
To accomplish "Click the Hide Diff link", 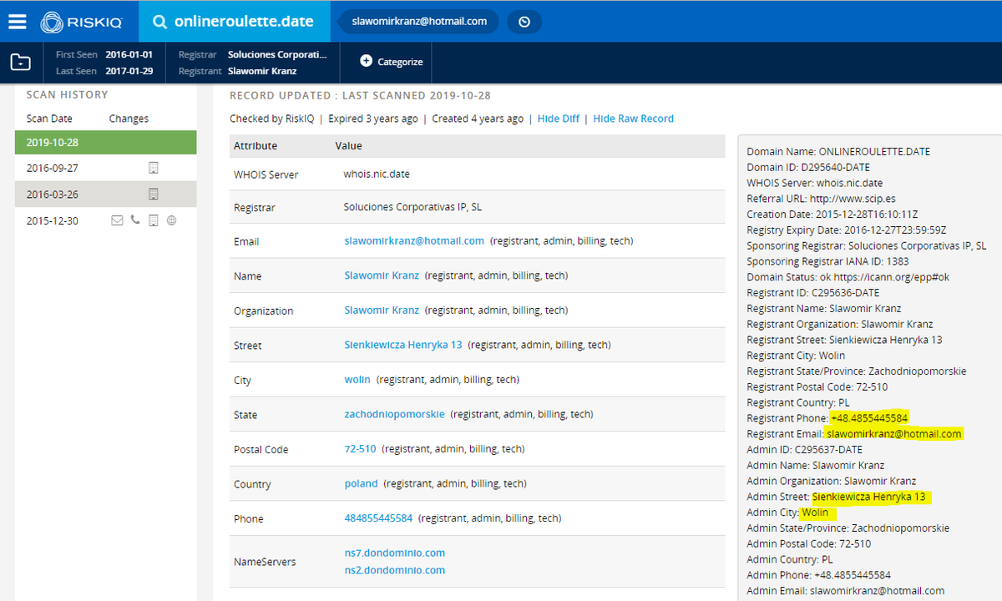I will [x=559, y=119].
